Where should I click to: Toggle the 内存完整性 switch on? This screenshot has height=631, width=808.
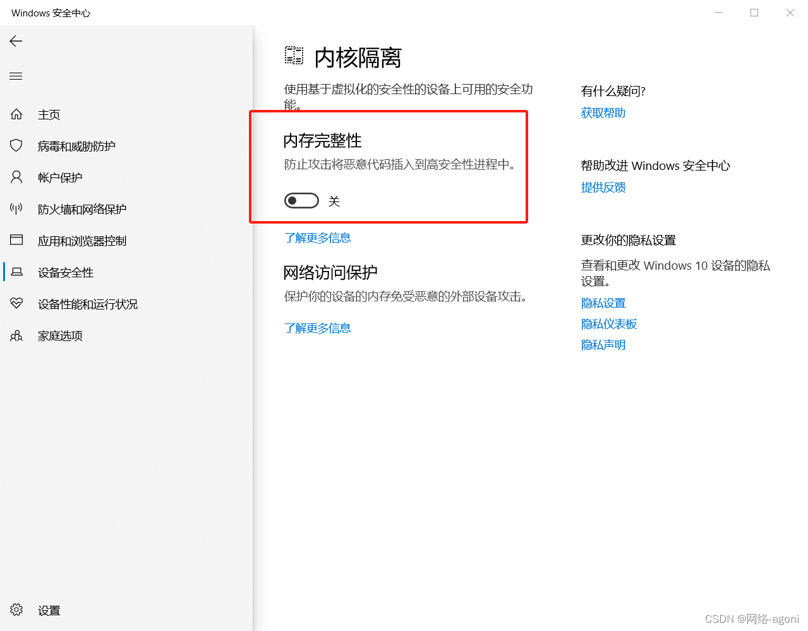click(301, 201)
